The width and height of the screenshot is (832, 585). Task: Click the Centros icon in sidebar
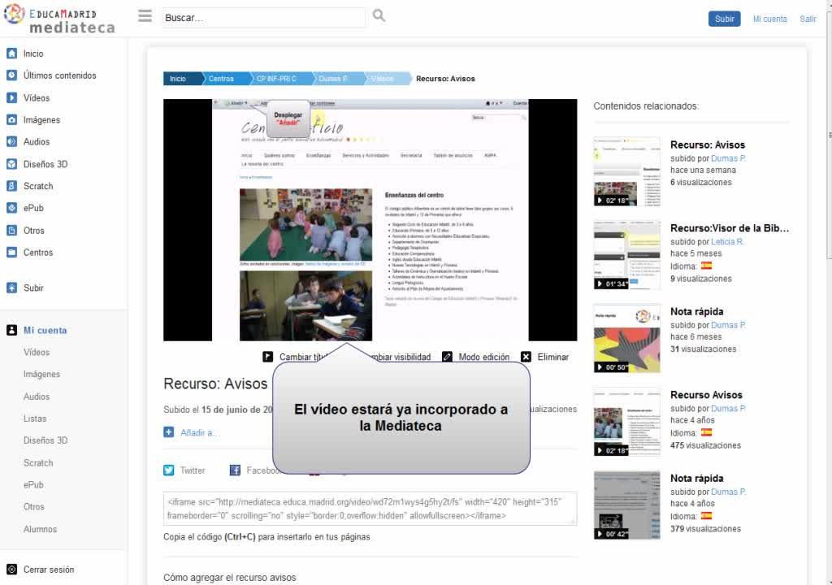coord(11,252)
